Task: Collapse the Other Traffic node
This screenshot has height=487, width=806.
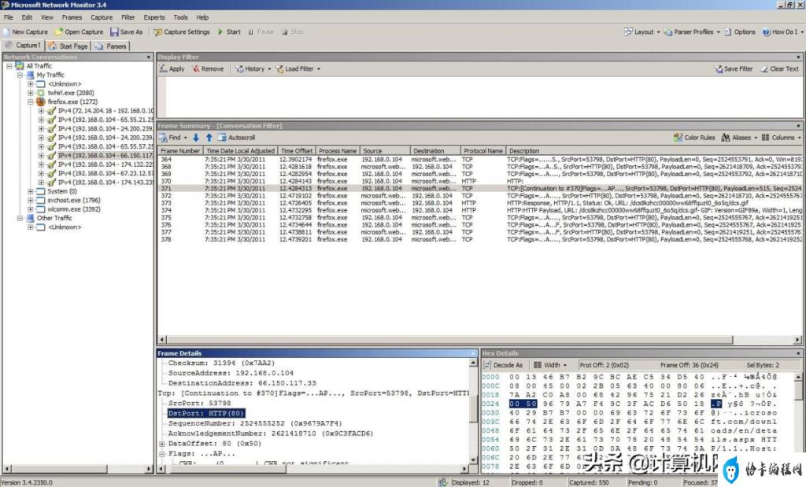Action: (x=20, y=219)
